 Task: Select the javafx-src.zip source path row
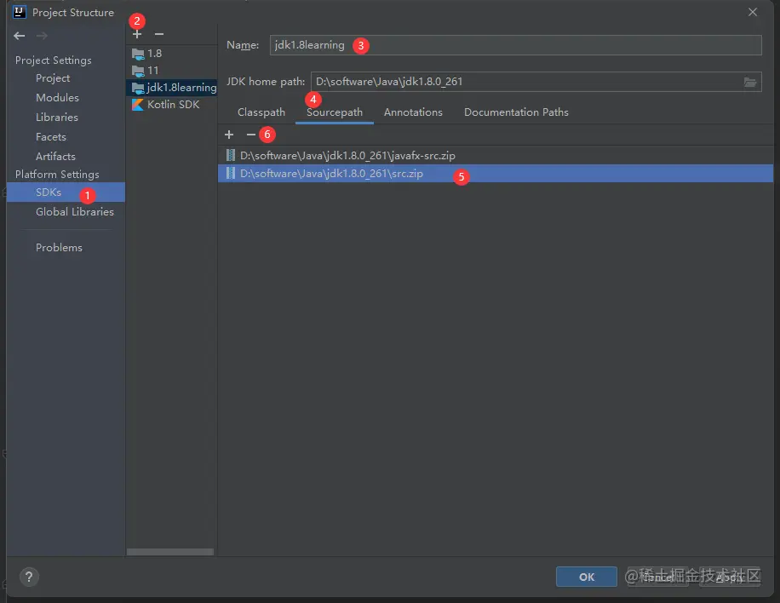point(496,155)
